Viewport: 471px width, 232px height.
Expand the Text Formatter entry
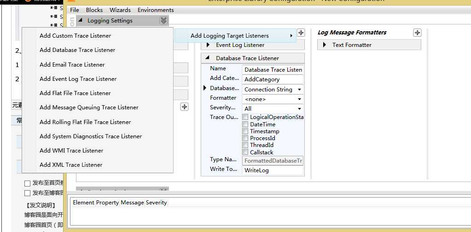[x=325, y=45]
